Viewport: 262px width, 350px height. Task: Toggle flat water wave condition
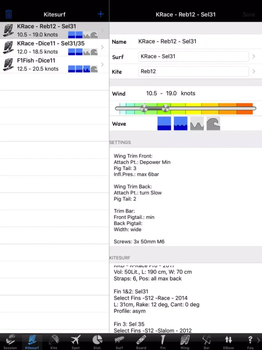[164, 124]
